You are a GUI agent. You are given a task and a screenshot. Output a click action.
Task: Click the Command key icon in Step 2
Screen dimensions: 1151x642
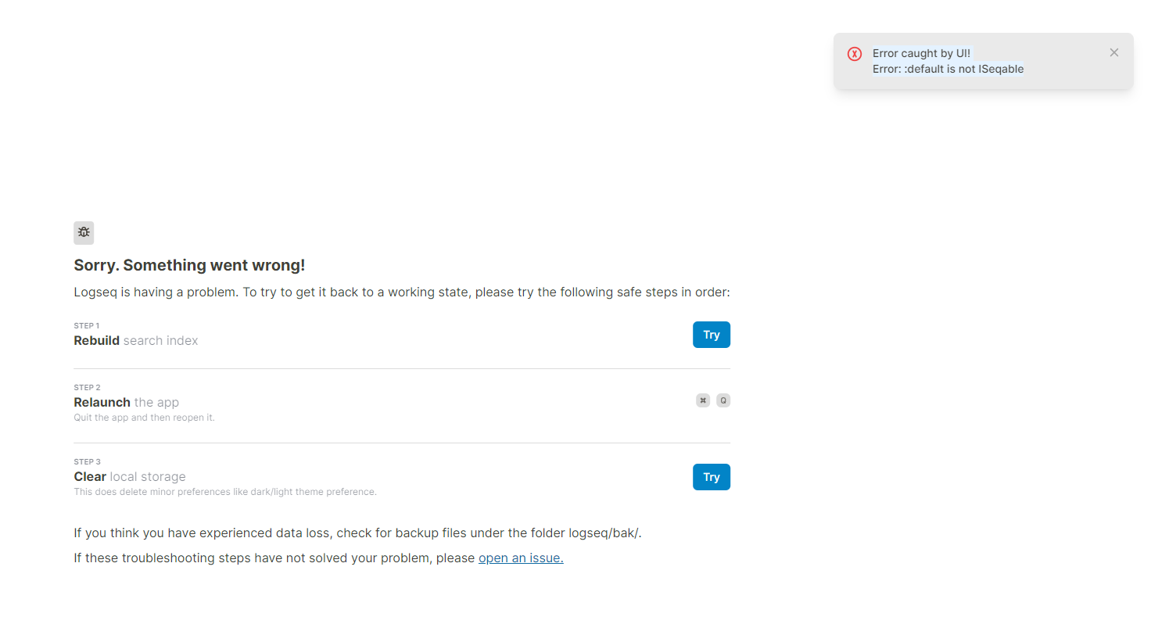(x=702, y=400)
